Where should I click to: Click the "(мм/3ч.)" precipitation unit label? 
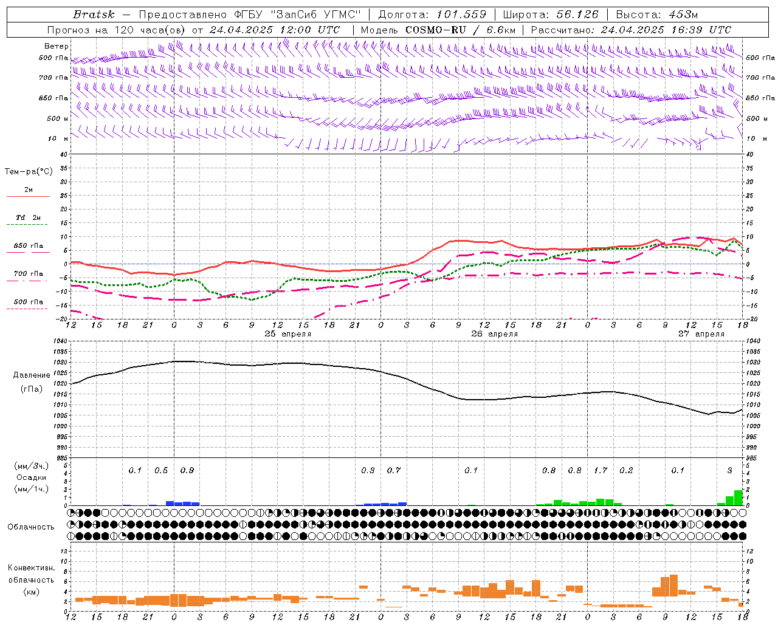tap(32, 466)
